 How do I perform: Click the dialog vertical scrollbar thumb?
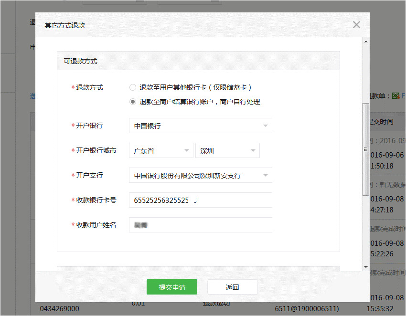pos(365,149)
